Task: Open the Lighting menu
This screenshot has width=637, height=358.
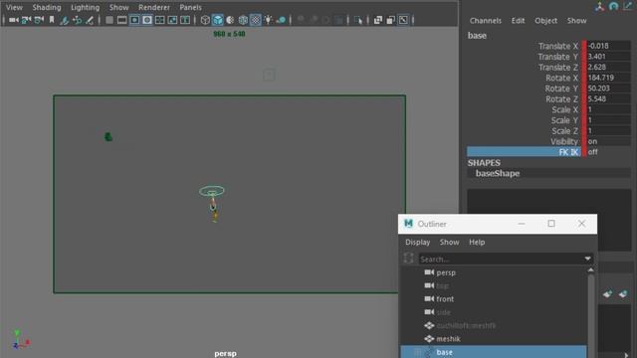Action: [85, 7]
